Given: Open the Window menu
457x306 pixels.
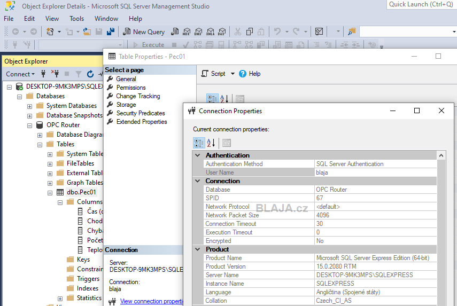Looking at the screenshot, I should [106, 19].
